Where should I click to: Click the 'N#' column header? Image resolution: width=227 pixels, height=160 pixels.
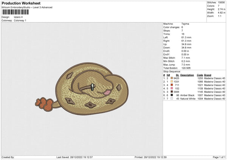click(168, 75)
